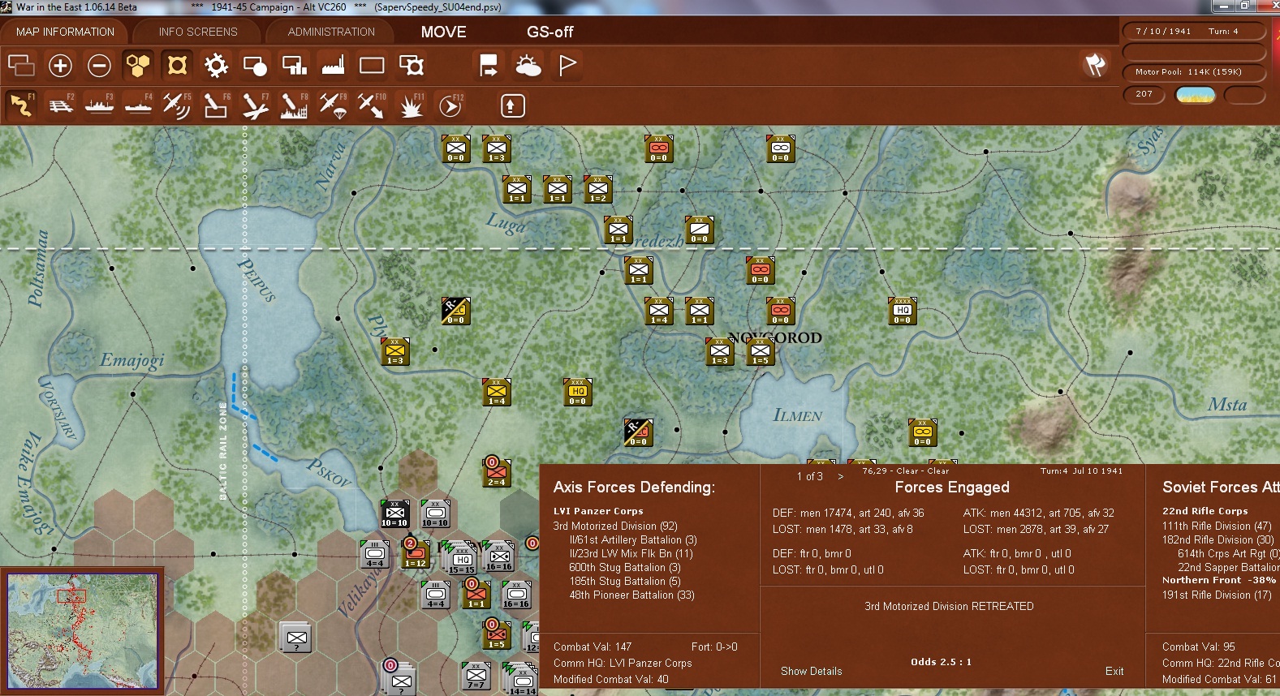
Task: Click the 3rd Motorized Division (92) entry
Action: tap(615, 526)
